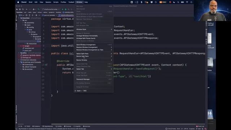Open timings.txt file
The width and height of the screenshot is (231, 130).
pos(26,58)
